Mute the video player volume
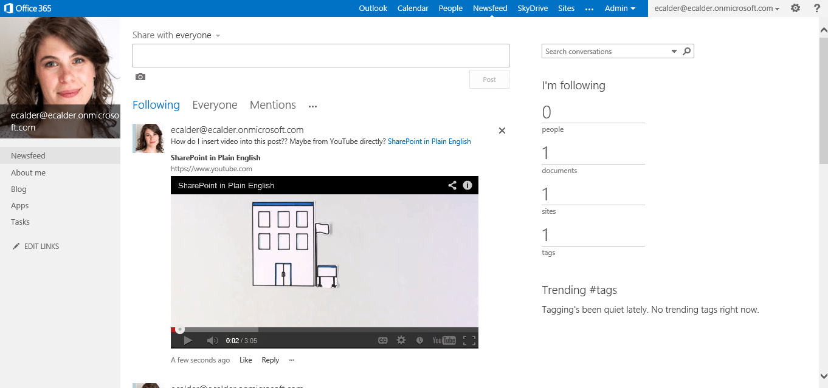The width and height of the screenshot is (828, 388). [212, 341]
